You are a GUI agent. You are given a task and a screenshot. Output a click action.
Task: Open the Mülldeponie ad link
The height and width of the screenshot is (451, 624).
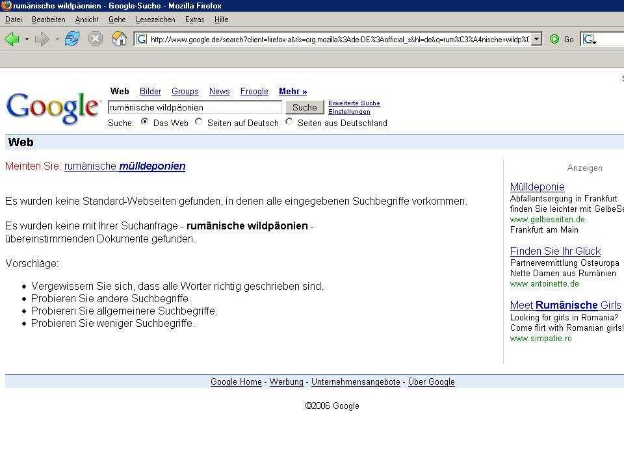tap(538, 187)
